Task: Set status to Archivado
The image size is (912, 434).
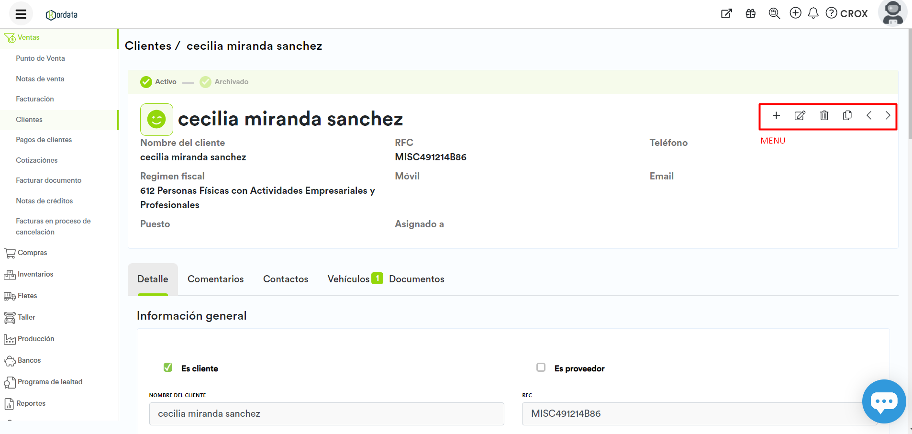Action: [224, 82]
